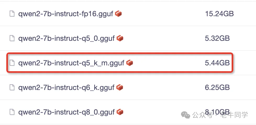Click the WeChat watermark logo icon
Viewport: 256px width, 125px height.
186,115
